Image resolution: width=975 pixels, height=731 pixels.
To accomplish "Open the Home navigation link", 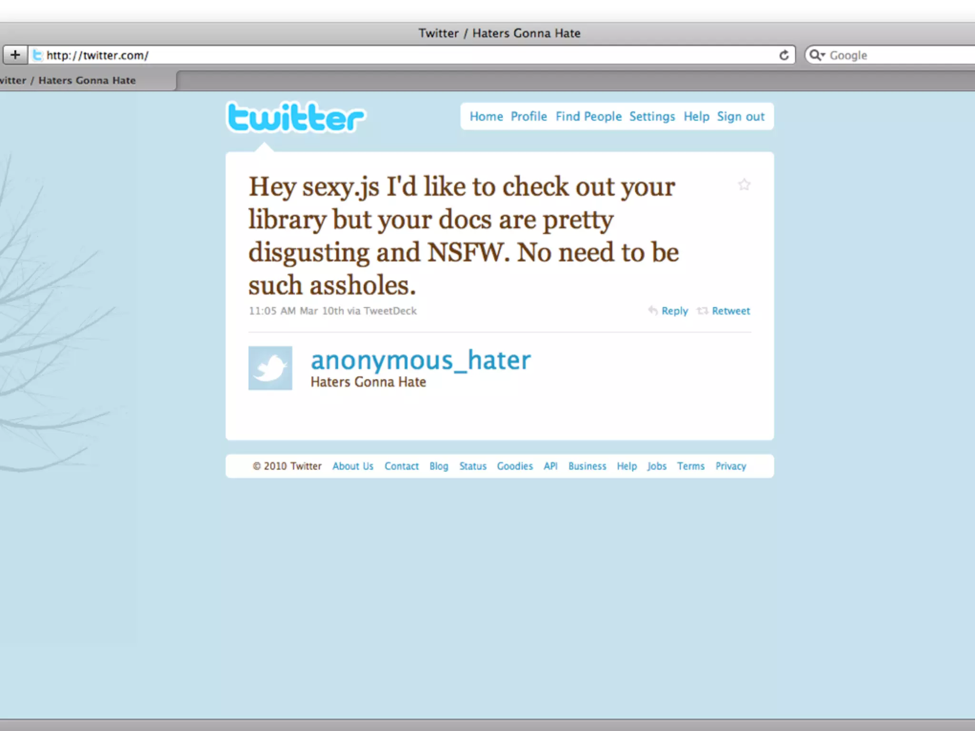I will tap(486, 117).
